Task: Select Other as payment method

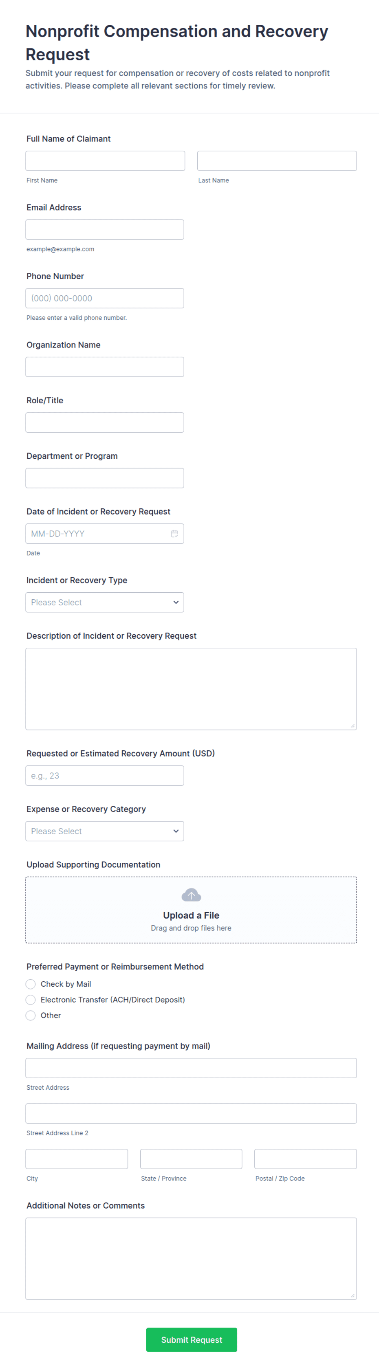Action: pyautogui.click(x=31, y=1015)
